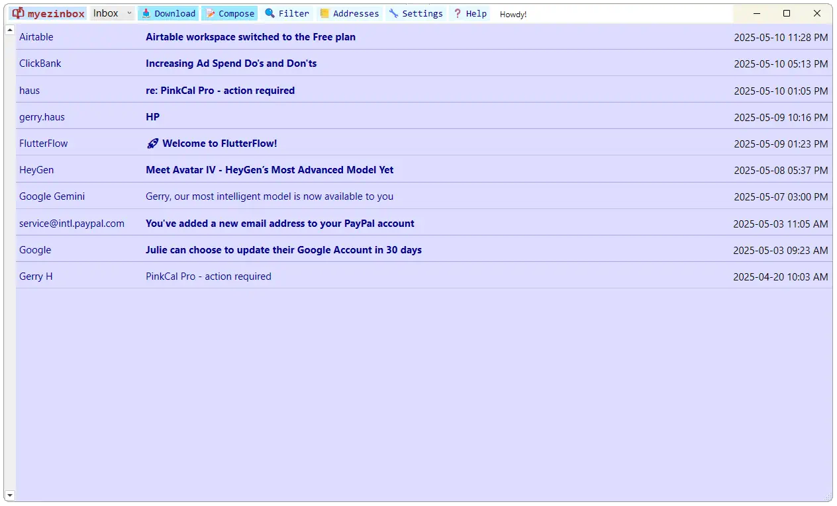Select the Google Gemini email row

pos(270,196)
